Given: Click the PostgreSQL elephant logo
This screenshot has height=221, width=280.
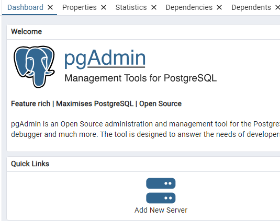Looking at the screenshot, I should [35, 67].
